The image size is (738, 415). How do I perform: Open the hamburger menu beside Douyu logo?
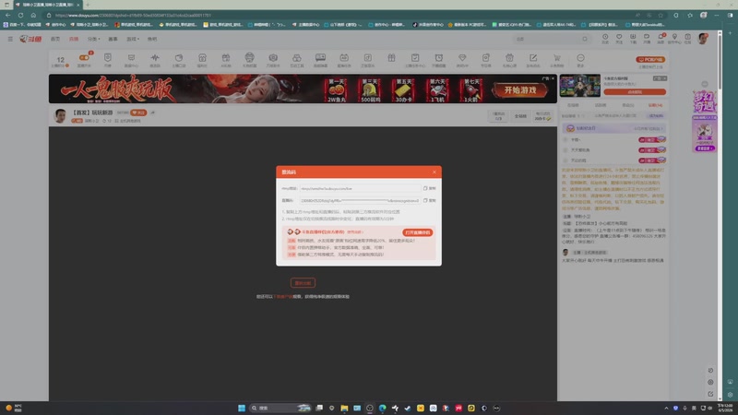[10, 39]
